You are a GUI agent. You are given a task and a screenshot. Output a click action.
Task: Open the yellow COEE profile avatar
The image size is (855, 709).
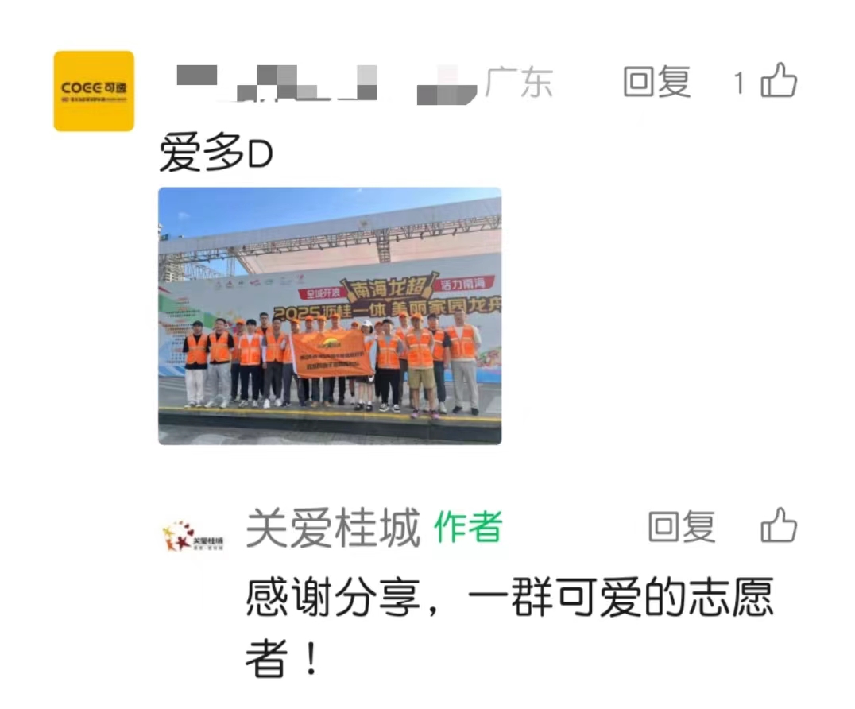tap(94, 91)
